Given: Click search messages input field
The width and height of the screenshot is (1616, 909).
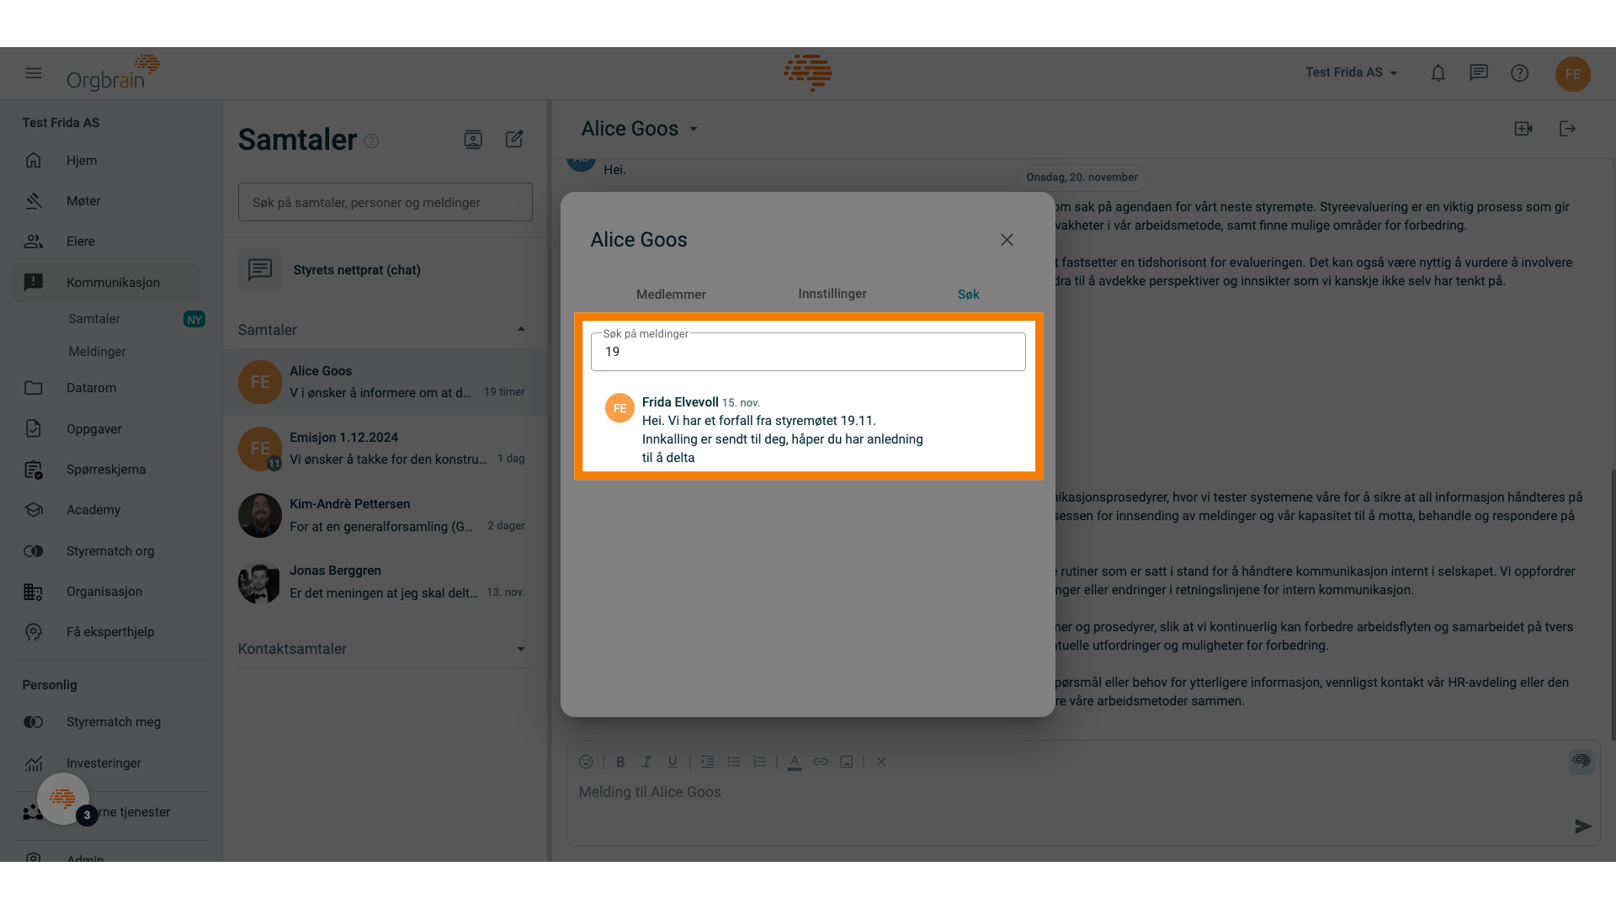Looking at the screenshot, I should point(808,352).
